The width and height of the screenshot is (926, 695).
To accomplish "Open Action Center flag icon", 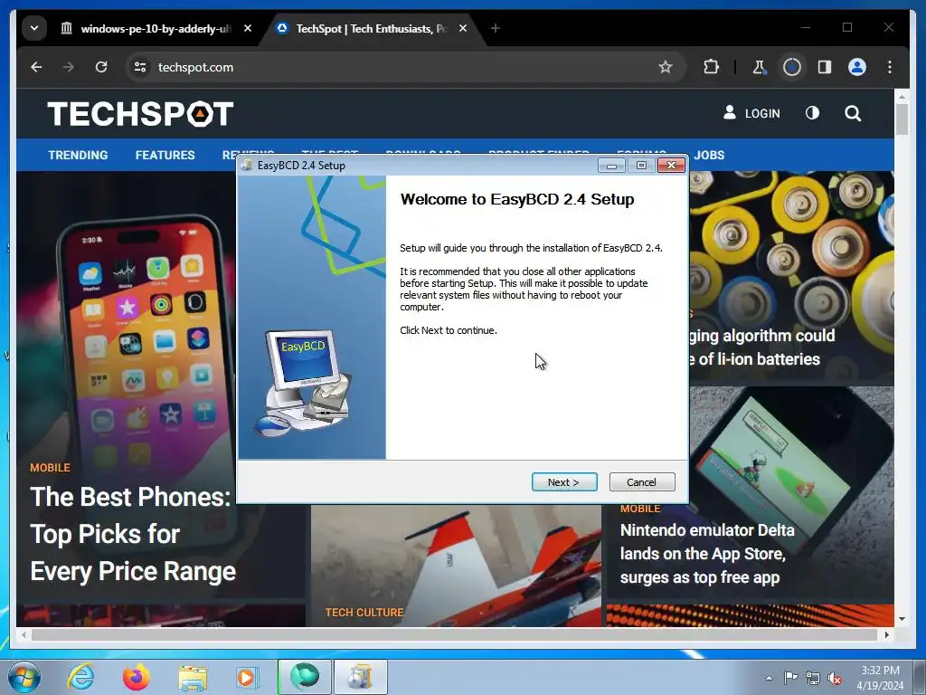I will (790, 678).
